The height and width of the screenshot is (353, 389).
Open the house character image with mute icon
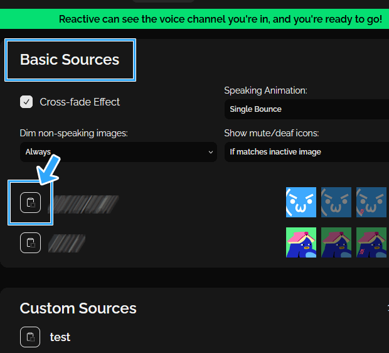(371, 242)
